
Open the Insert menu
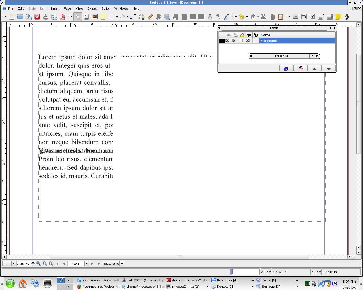[x=55, y=8]
